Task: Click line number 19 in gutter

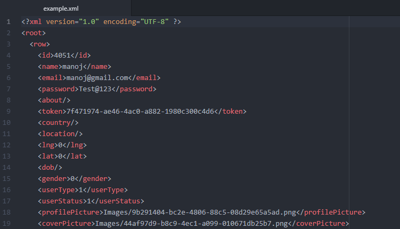Action: click(6, 223)
